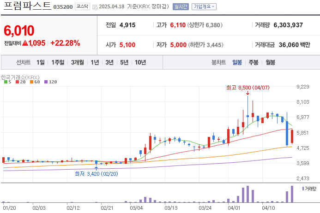The image size is (320, 213).
Task: Click the red 20-day moving average swatch
Action: tap(18, 82)
